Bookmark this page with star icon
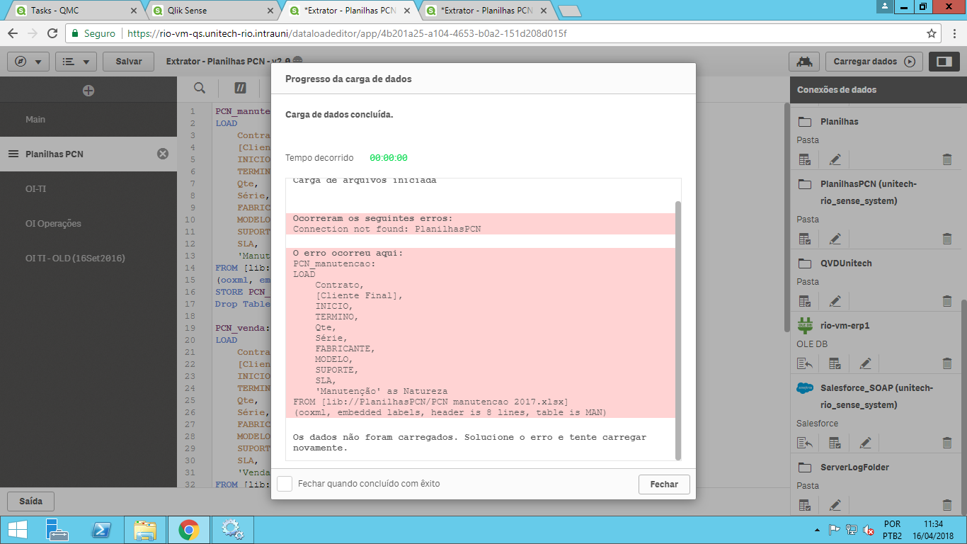Viewport: 967px width, 544px height. coord(932,33)
